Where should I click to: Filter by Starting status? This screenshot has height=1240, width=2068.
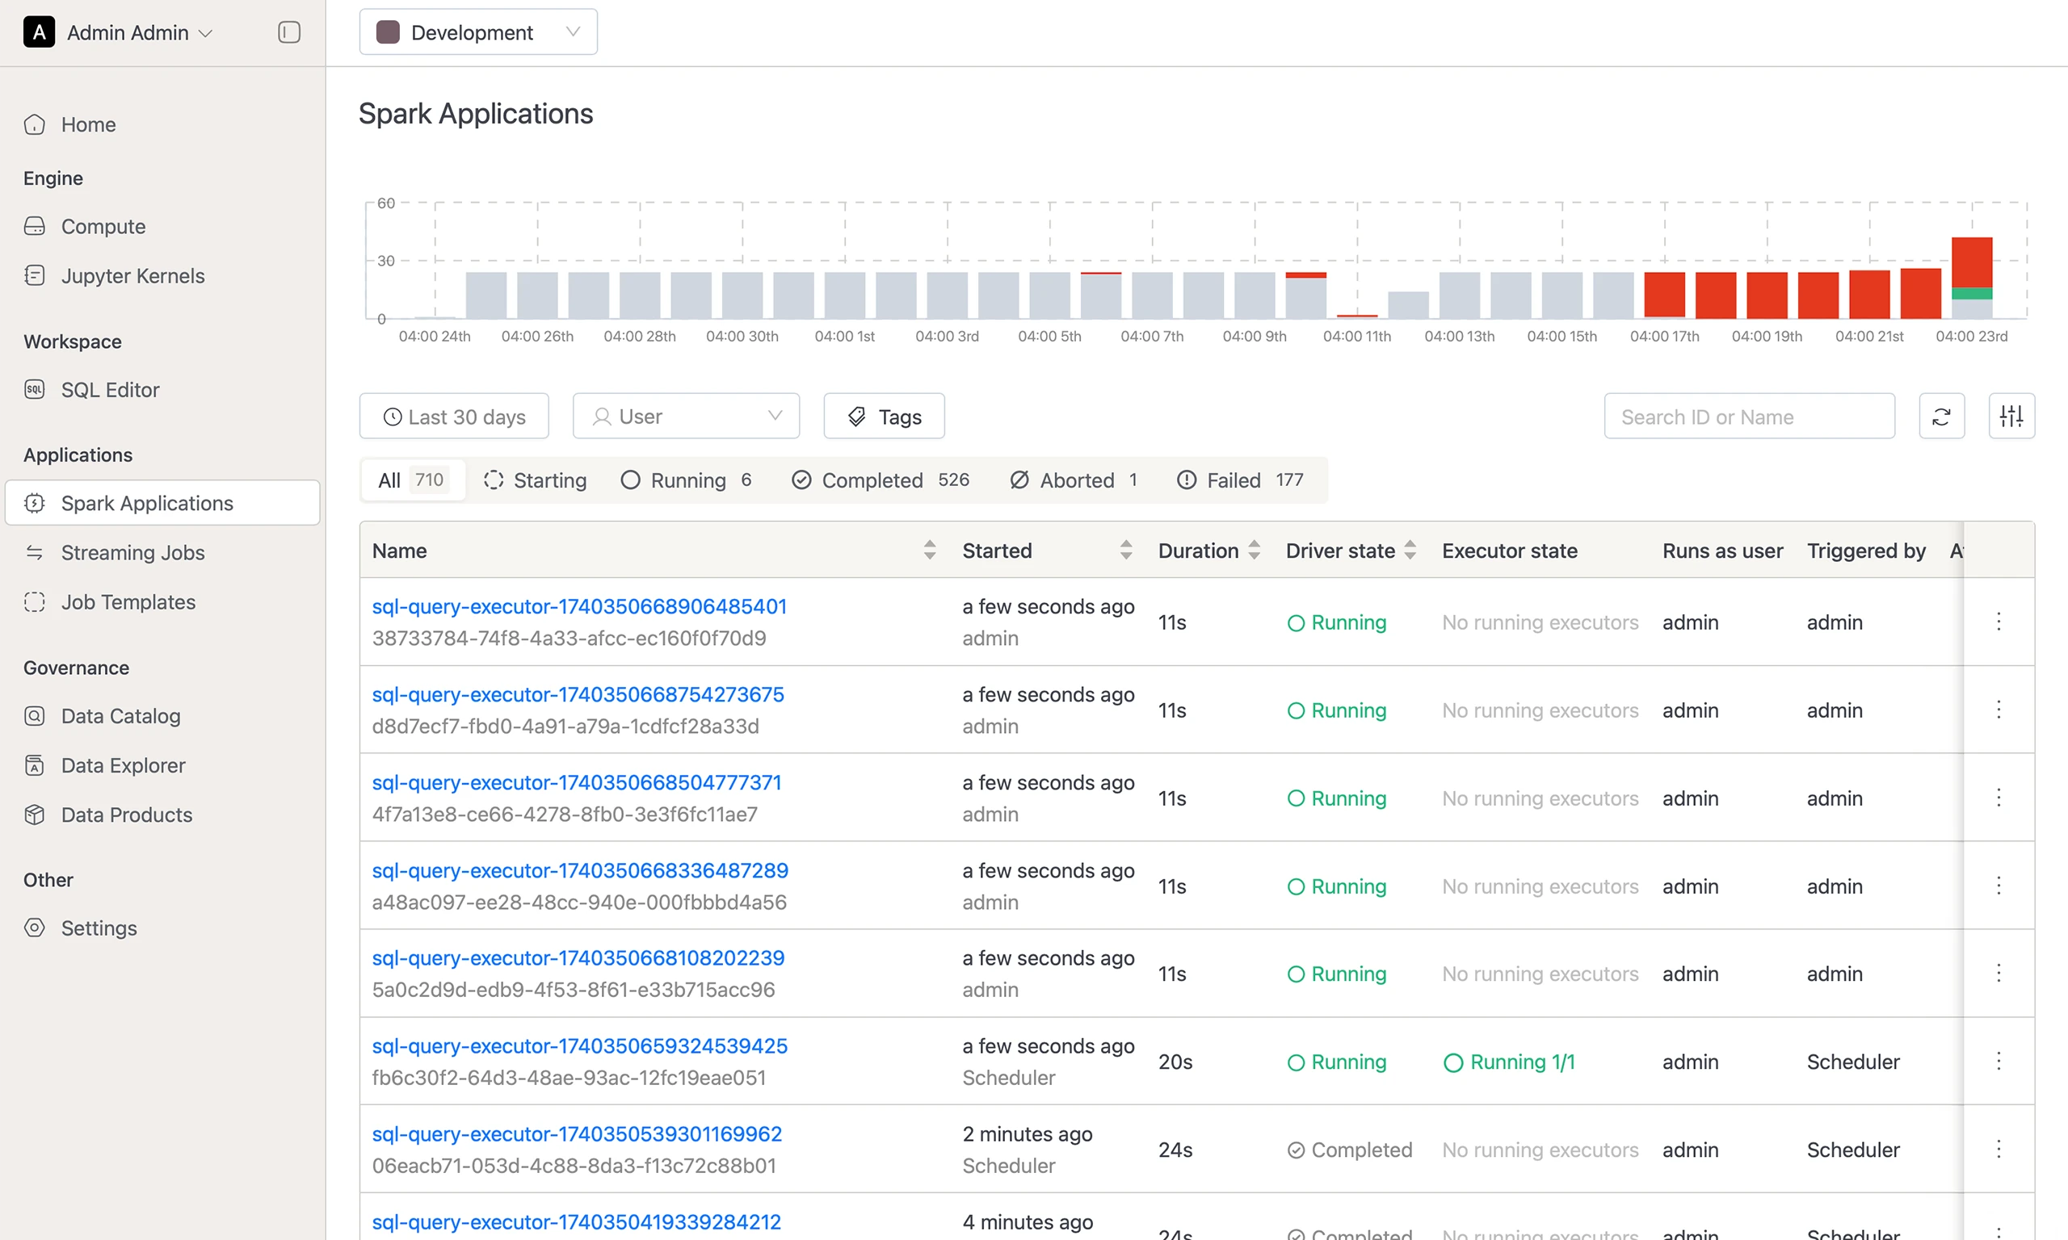(x=535, y=480)
